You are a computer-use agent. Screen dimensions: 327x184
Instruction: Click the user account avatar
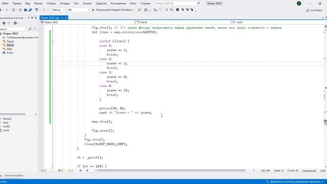299,4
